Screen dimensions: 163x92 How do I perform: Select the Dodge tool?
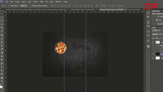click(2, 60)
